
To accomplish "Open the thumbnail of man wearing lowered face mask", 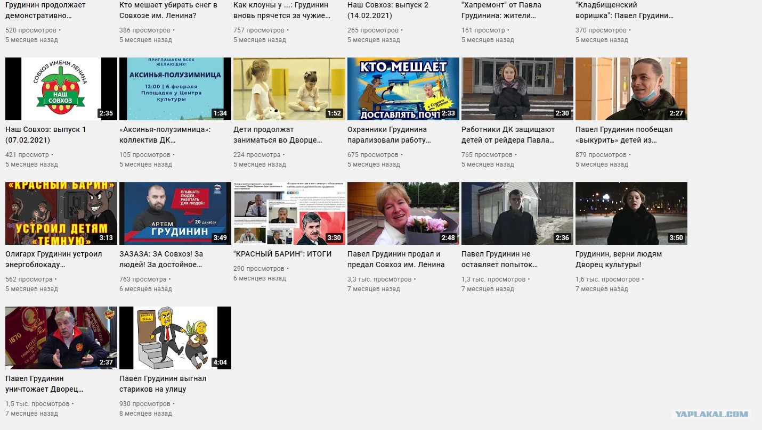I will point(631,89).
